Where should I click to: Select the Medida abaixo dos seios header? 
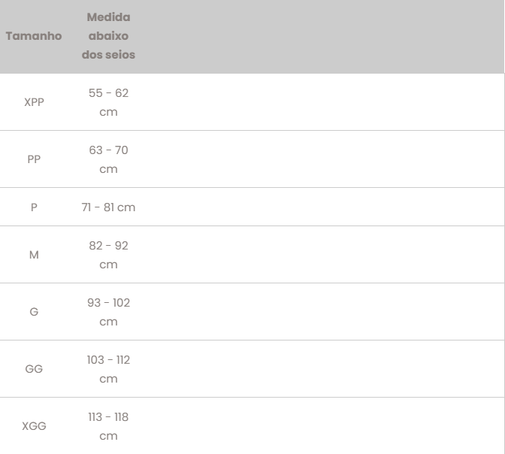tap(108, 36)
